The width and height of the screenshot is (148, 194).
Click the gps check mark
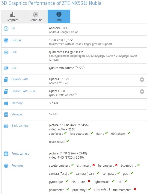(x=132, y=173)
